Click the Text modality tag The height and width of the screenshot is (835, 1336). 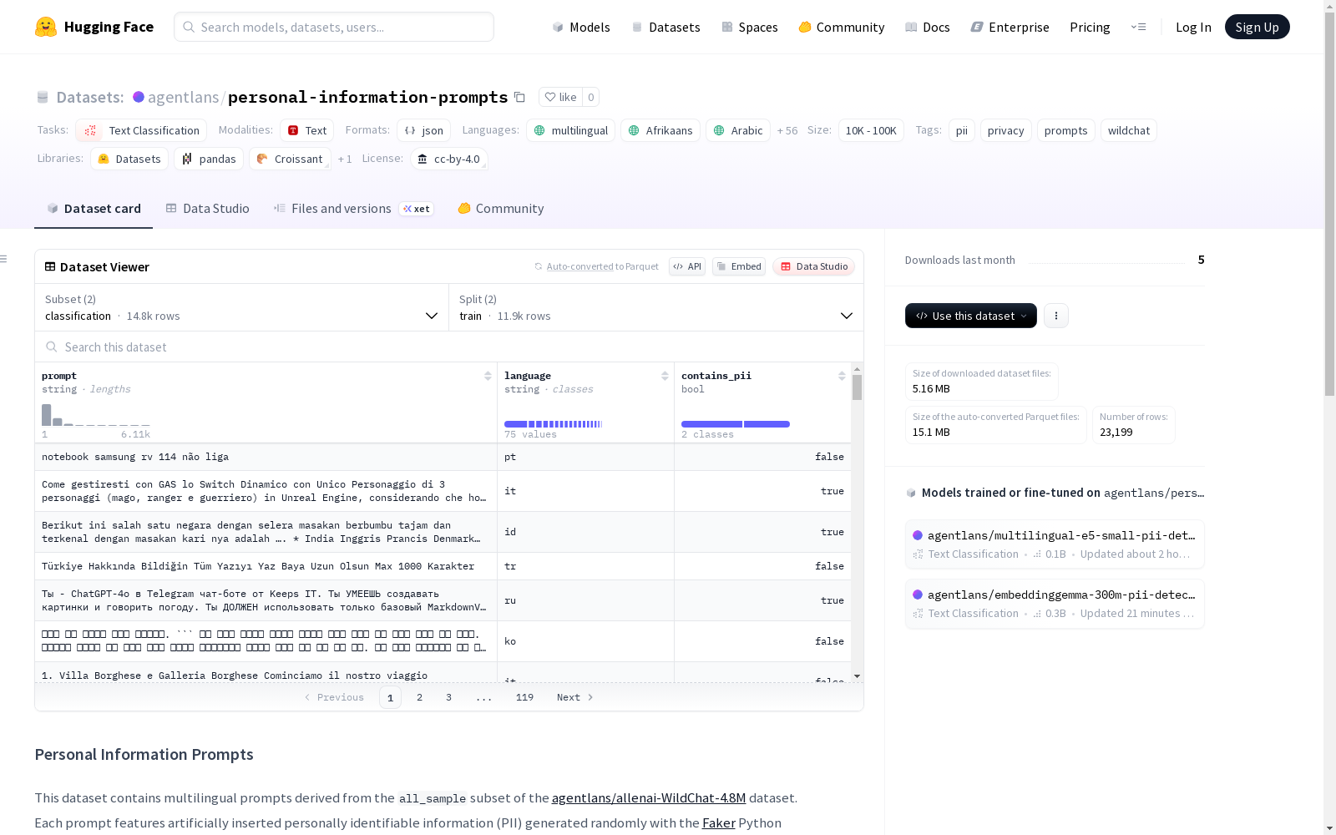(x=306, y=130)
